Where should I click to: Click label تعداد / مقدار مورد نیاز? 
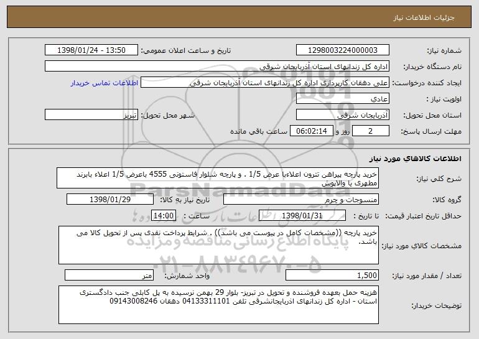click(x=427, y=276)
